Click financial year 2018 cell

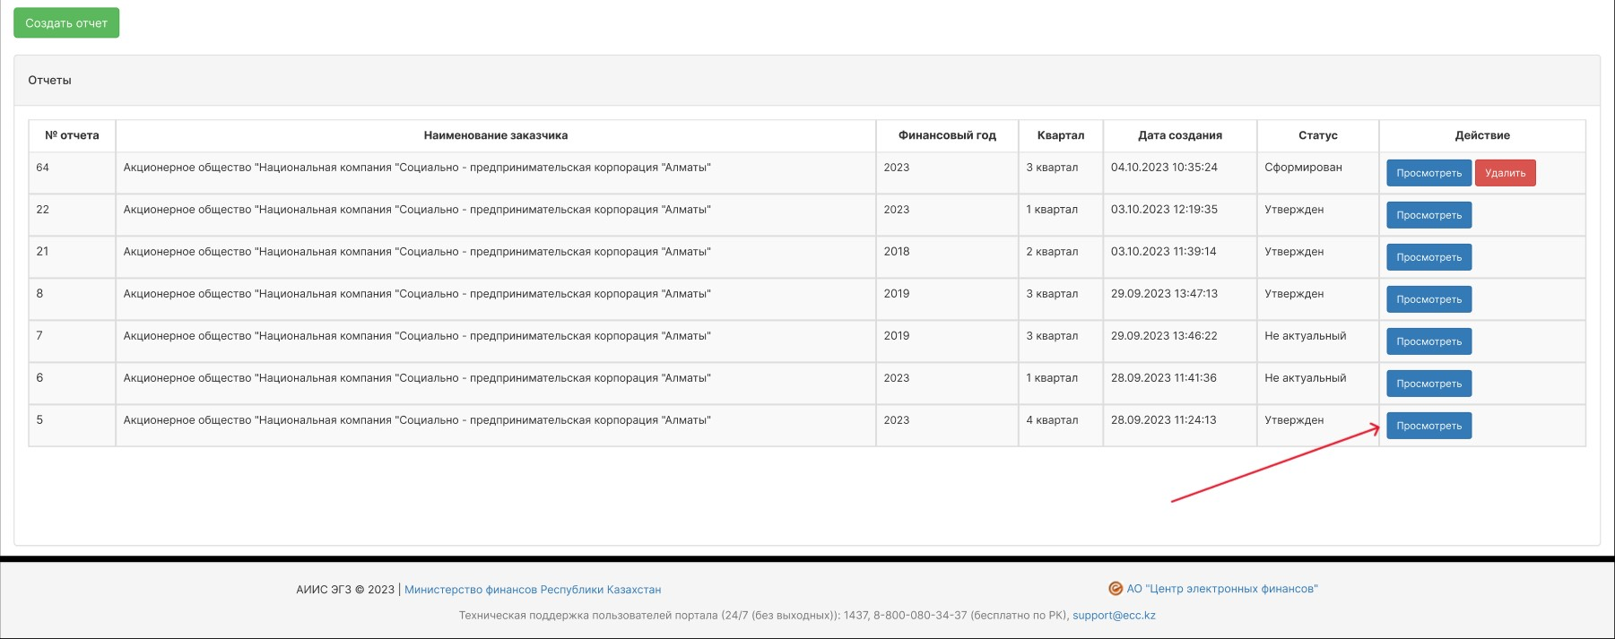coord(947,257)
